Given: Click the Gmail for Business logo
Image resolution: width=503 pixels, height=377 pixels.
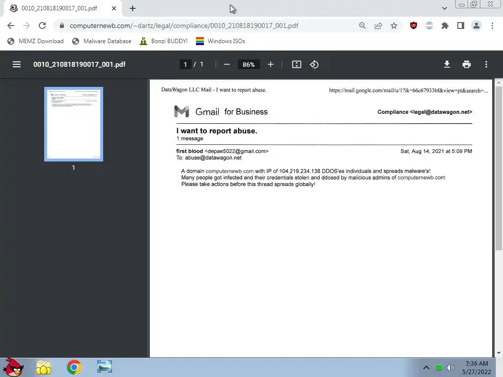Looking at the screenshot, I should [221, 111].
